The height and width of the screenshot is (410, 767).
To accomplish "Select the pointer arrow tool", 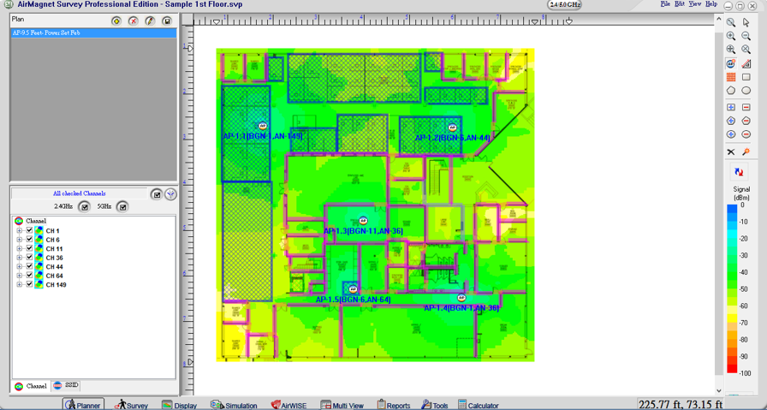I will pos(746,22).
